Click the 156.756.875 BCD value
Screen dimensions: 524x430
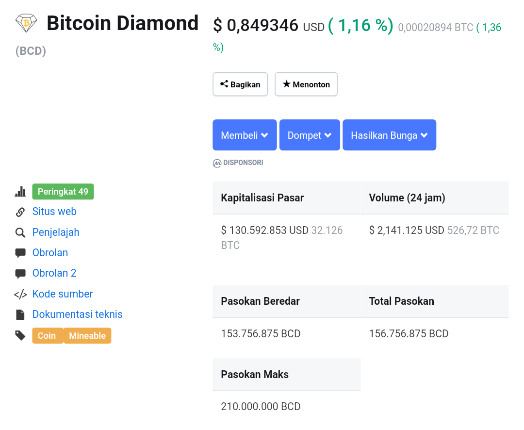(409, 334)
